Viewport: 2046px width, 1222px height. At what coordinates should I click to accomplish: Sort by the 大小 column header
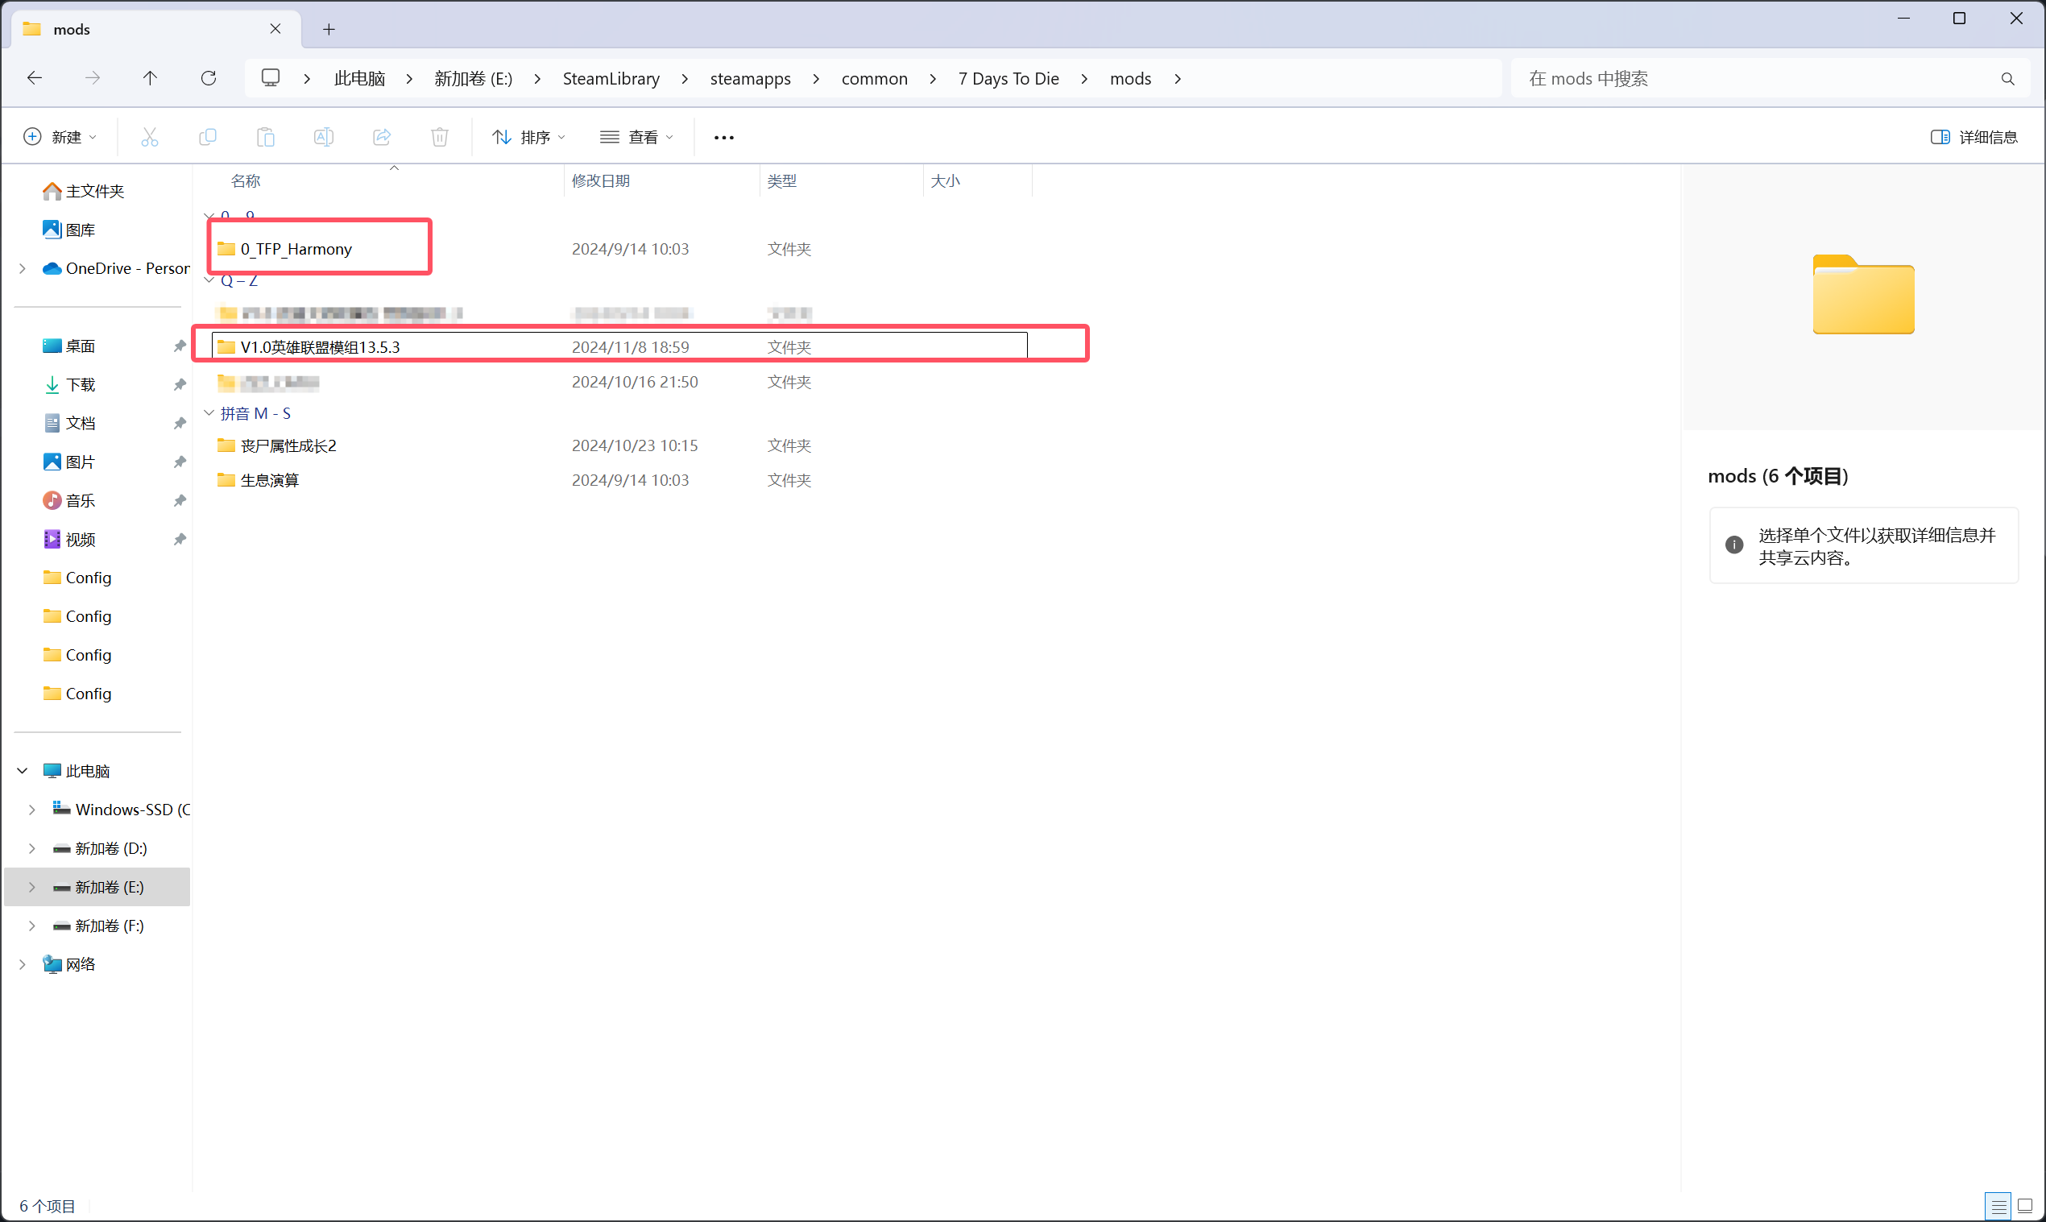point(944,180)
